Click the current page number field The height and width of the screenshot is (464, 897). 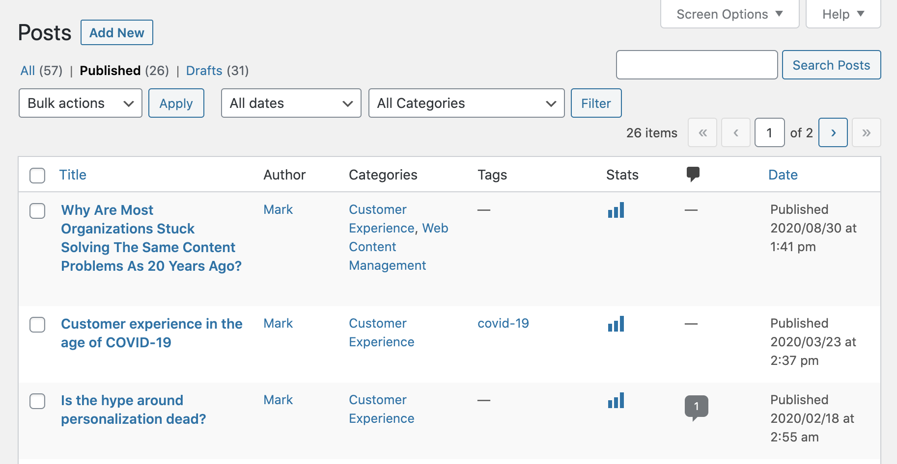click(769, 132)
